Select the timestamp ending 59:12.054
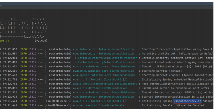This screenshot has height=109, width=214. click(9, 54)
